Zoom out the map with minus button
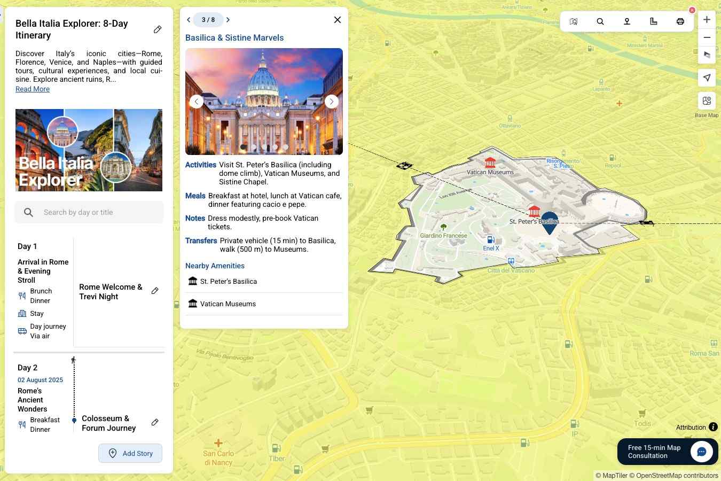The image size is (721, 481). [x=707, y=37]
